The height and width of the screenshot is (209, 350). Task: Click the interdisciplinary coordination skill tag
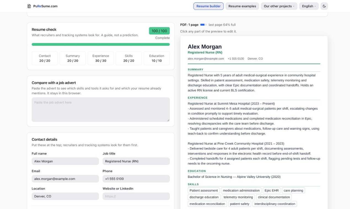274,204
